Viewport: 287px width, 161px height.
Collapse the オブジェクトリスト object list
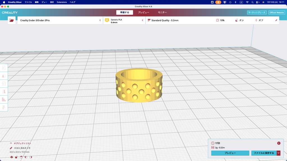click(x=11, y=143)
